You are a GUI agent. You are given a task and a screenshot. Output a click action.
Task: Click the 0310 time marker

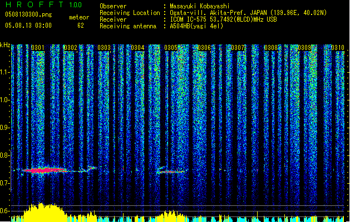click(338, 48)
